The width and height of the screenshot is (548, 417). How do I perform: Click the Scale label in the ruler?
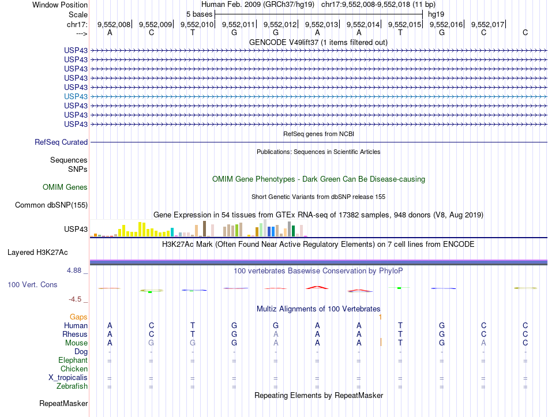tap(78, 14)
